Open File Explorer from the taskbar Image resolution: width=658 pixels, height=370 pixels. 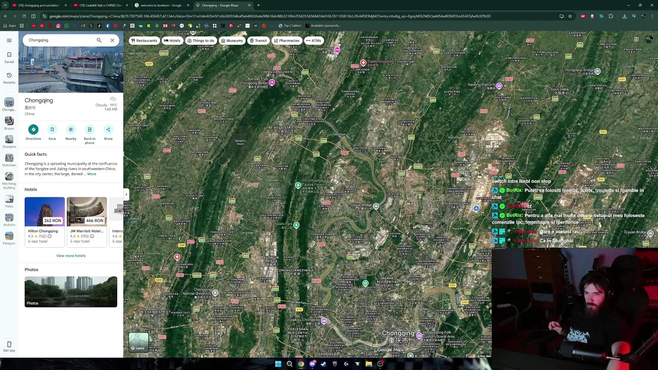click(369, 364)
